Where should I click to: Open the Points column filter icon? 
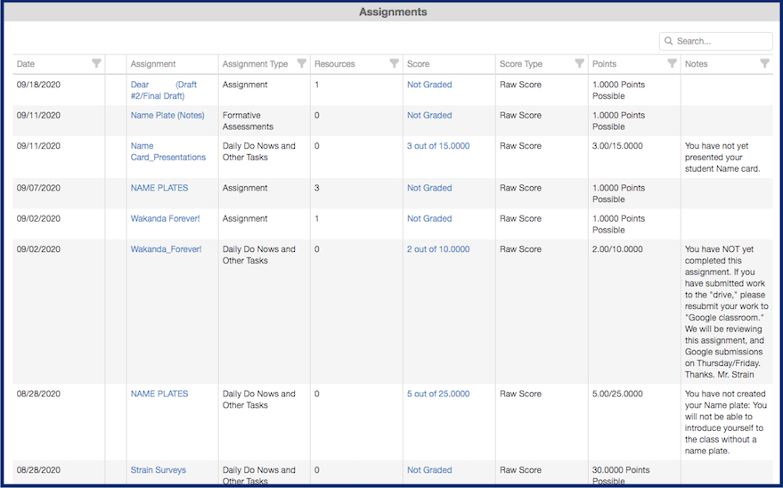[x=672, y=63]
